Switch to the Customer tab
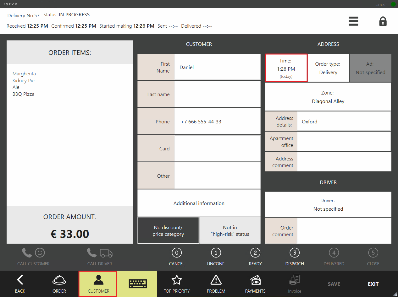 click(x=98, y=284)
